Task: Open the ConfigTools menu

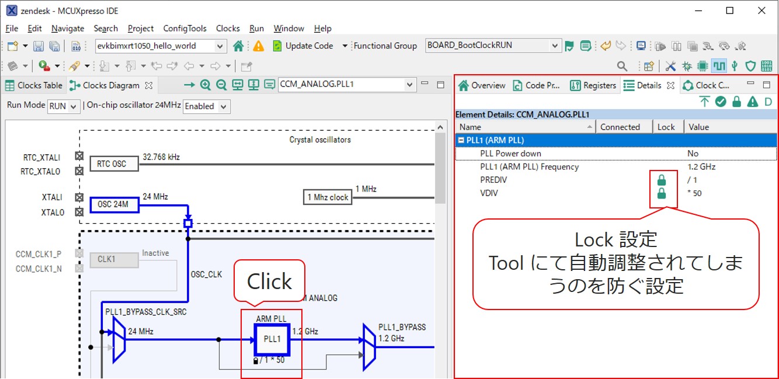Action: tap(185, 28)
